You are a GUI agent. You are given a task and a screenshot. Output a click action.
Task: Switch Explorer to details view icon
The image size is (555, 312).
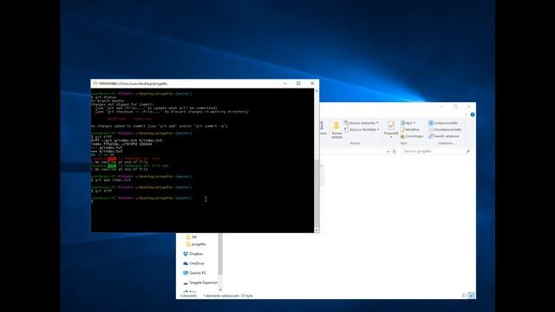point(465,296)
